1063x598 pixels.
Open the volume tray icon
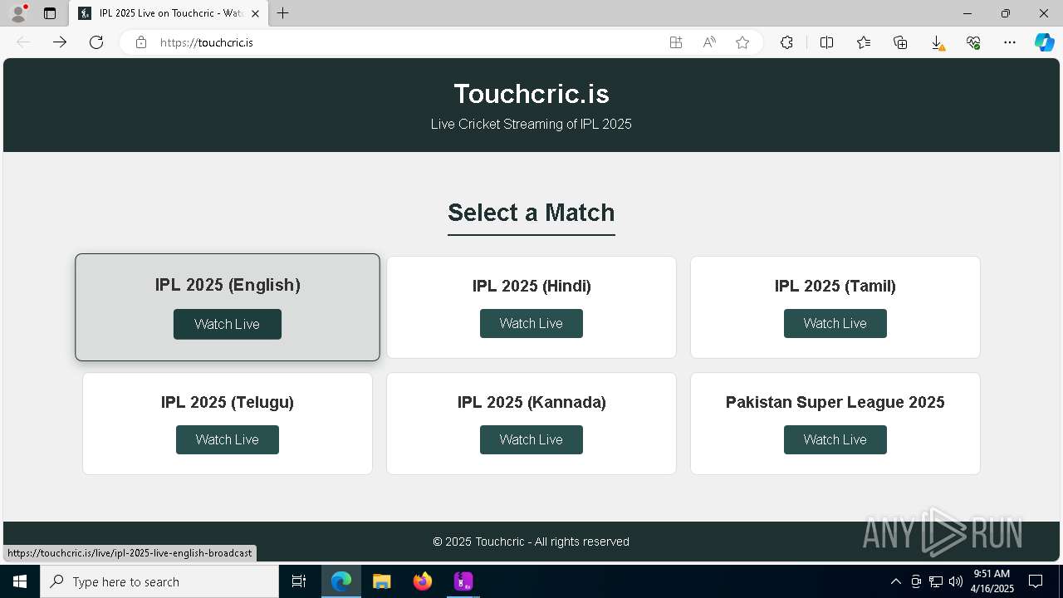point(956,581)
